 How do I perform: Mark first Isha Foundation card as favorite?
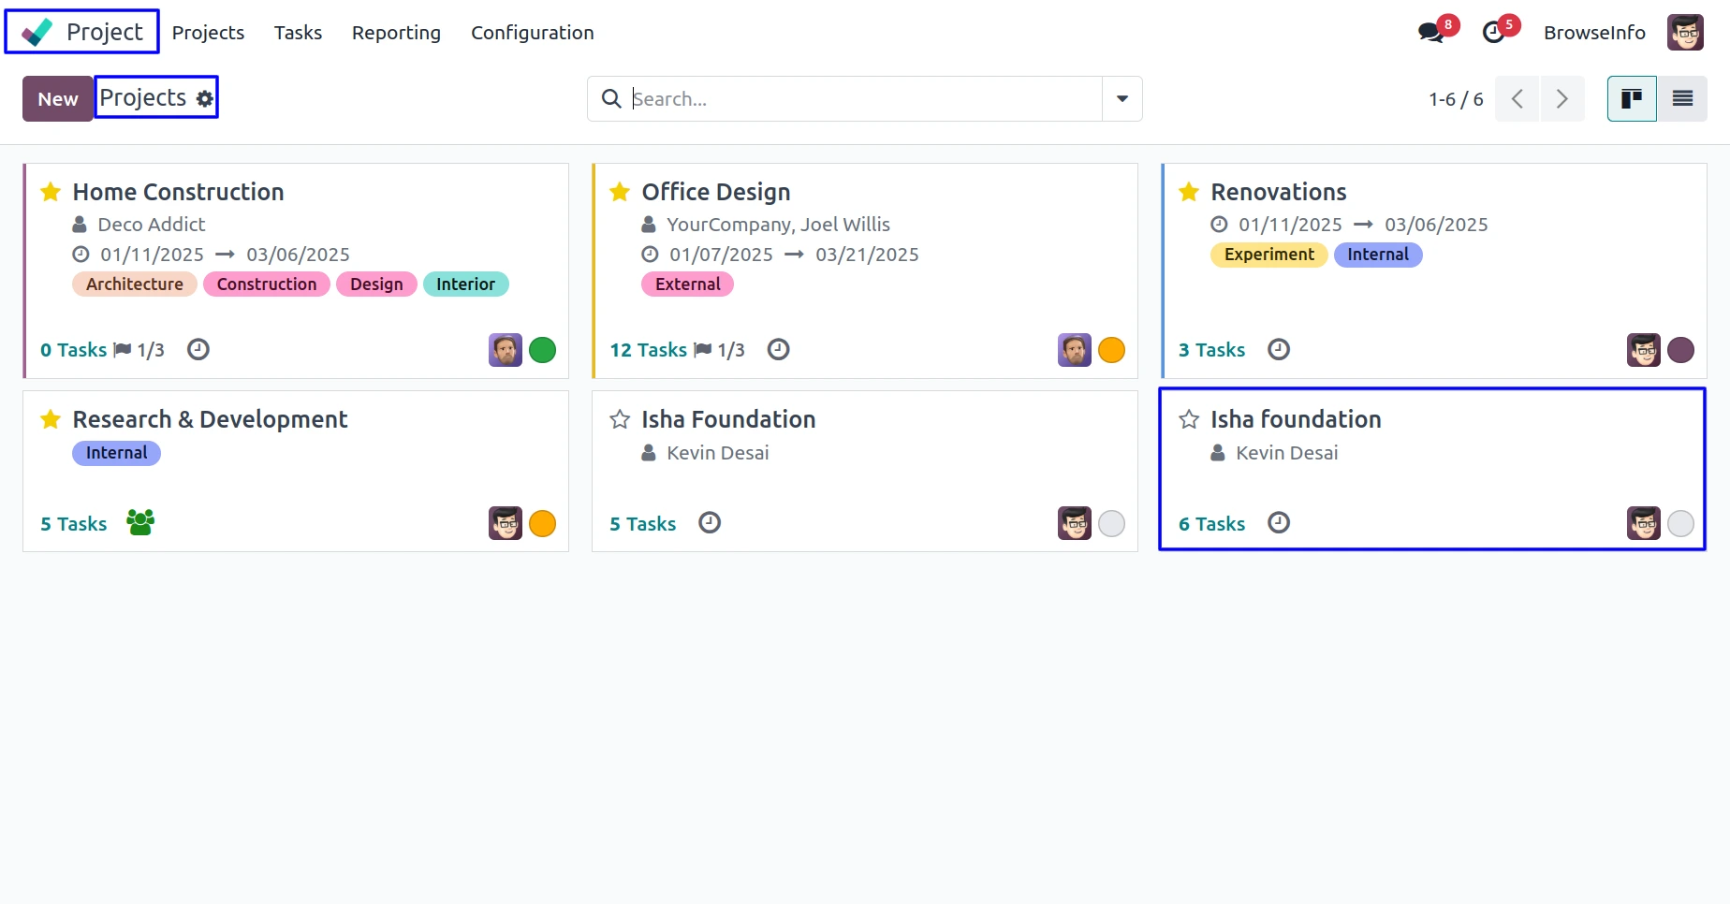[x=620, y=419]
